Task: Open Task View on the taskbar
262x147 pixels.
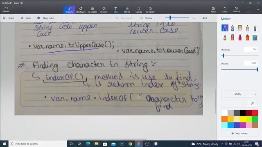Action: 79,144
